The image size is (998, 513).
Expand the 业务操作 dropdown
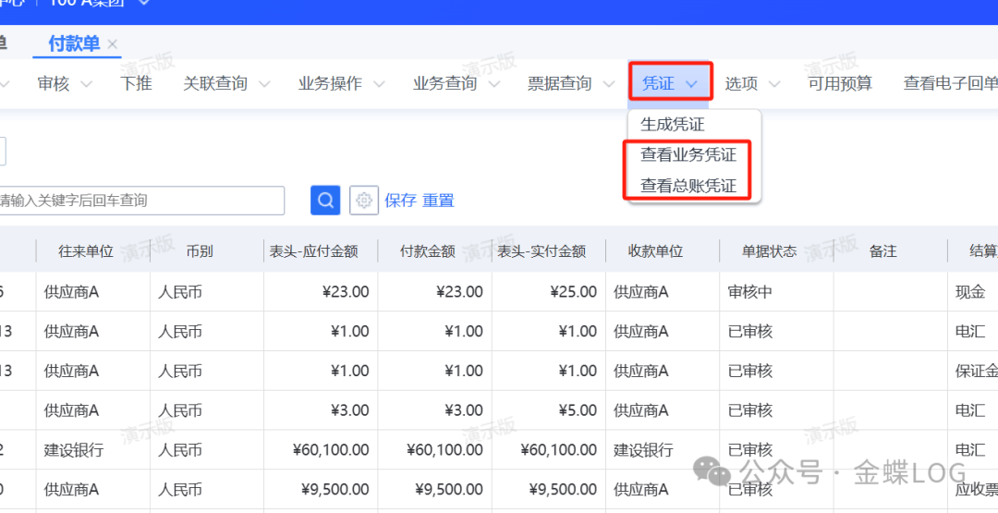pos(341,83)
